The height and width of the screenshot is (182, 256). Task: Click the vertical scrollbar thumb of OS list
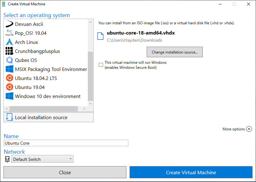click(90, 76)
